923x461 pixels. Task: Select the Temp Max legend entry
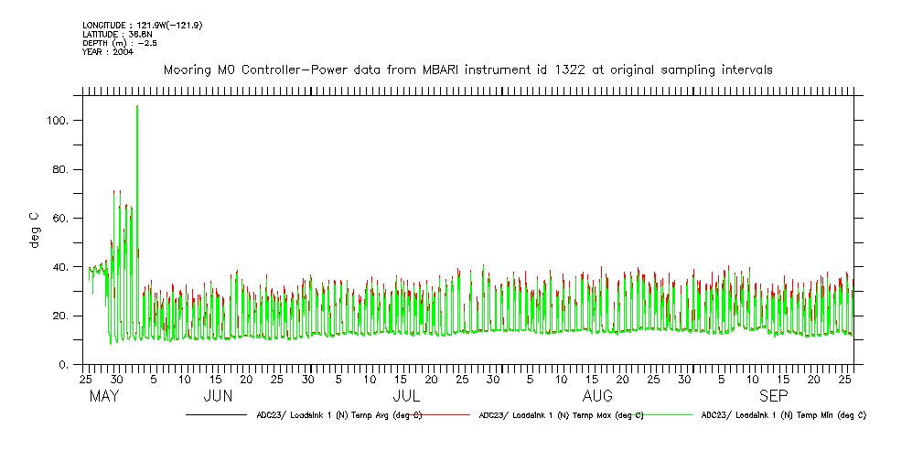point(561,414)
